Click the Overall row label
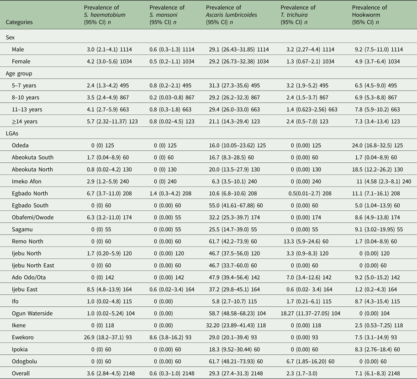The image size is (417, 379). 21,373
